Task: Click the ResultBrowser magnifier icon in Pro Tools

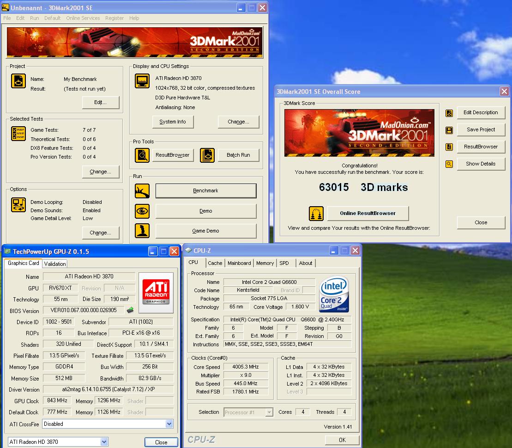Action: 142,155
